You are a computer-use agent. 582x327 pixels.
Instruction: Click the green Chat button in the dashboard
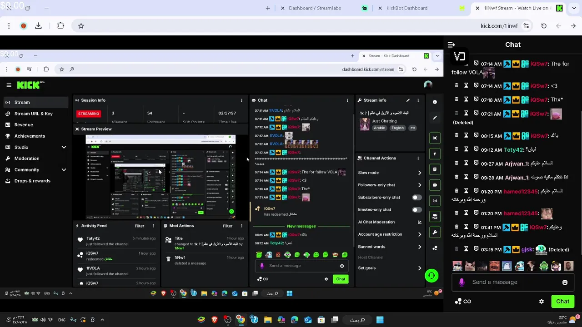(x=341, y=279)
